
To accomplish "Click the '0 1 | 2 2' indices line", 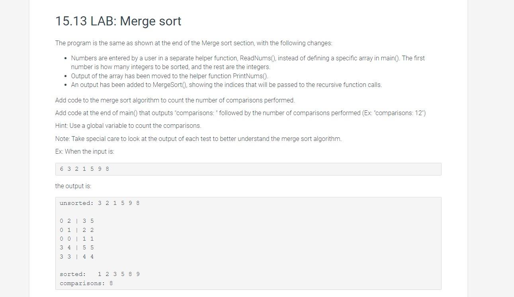I will (x=77, y=230).
